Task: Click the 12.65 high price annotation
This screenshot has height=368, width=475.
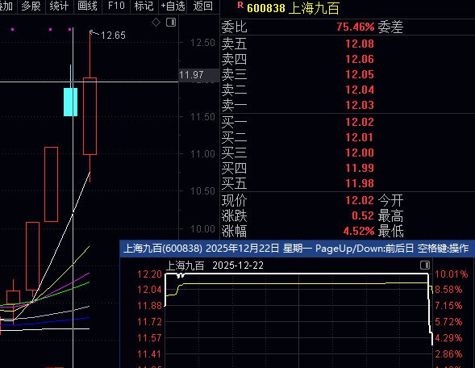Action: tap(113, 36)
